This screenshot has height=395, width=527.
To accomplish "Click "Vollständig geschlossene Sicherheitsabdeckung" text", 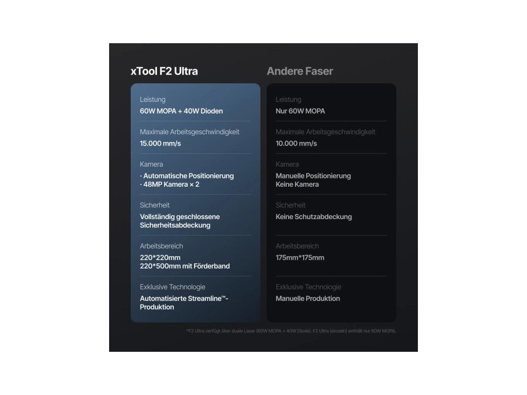I will click(180, 221).
